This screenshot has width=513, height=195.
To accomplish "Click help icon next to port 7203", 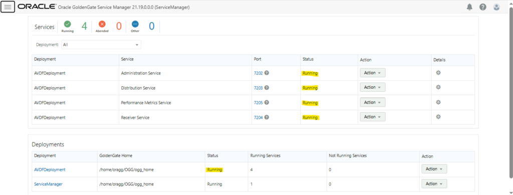I will click(x=267, y=88).
